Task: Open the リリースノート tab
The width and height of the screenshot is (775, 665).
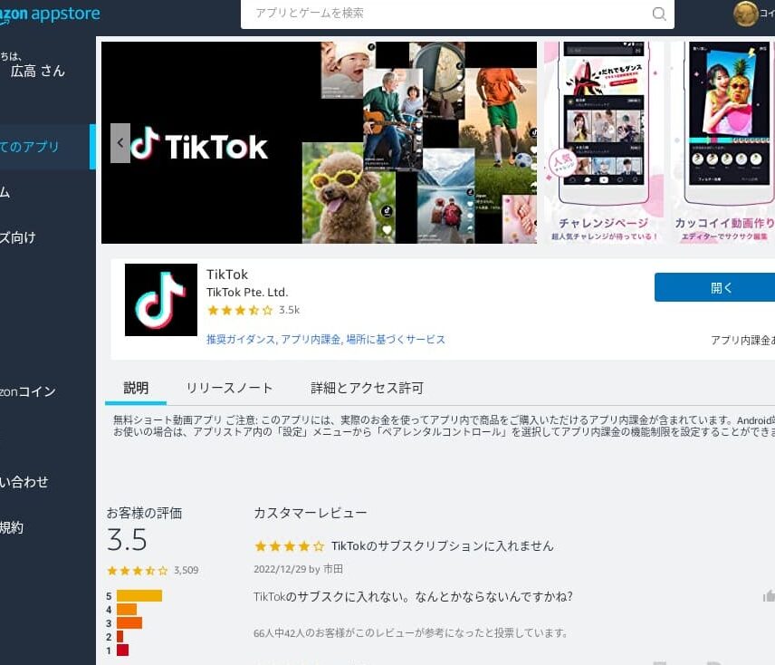Action: 229,388
